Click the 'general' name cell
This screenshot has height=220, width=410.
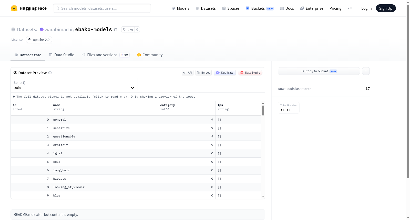(x=104, y=120)
